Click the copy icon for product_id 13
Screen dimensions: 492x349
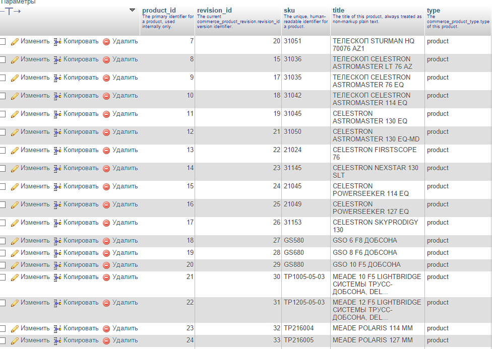pos(57,151)
